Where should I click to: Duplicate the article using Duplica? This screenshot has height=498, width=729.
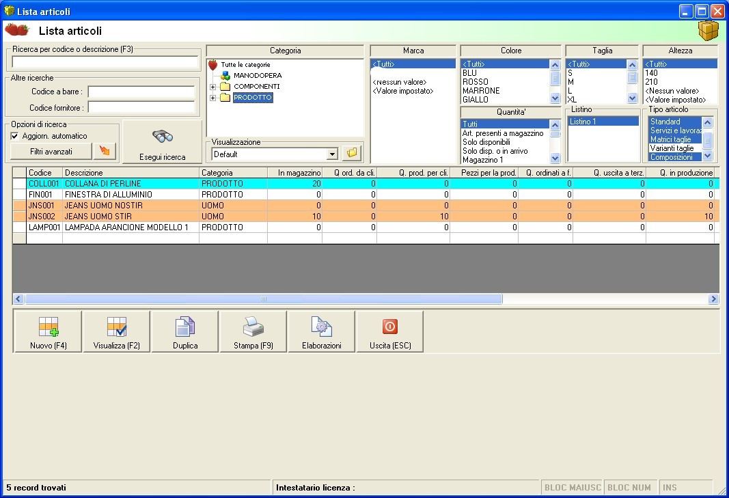coord(184,332)
